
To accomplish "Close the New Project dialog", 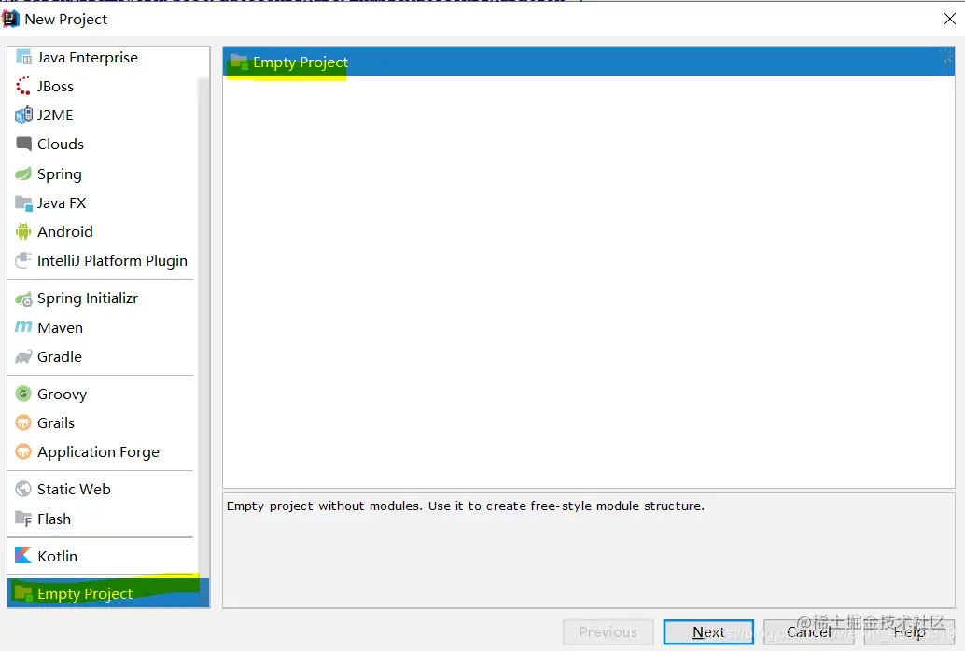I will pos(950,19).
